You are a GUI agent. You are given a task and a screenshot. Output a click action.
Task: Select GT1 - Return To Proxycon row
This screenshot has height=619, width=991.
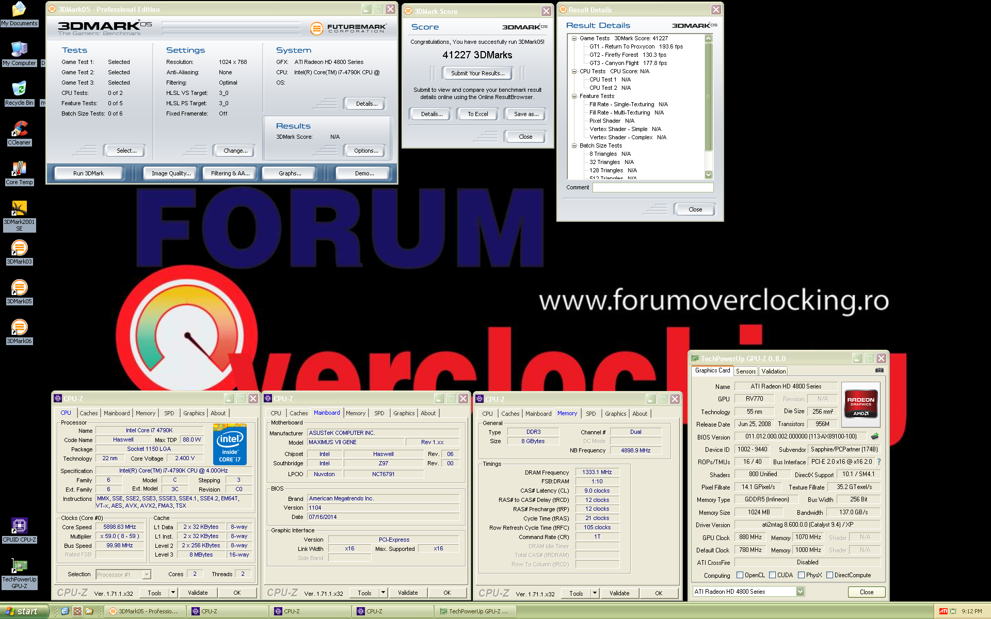click(x=636, y=46)
